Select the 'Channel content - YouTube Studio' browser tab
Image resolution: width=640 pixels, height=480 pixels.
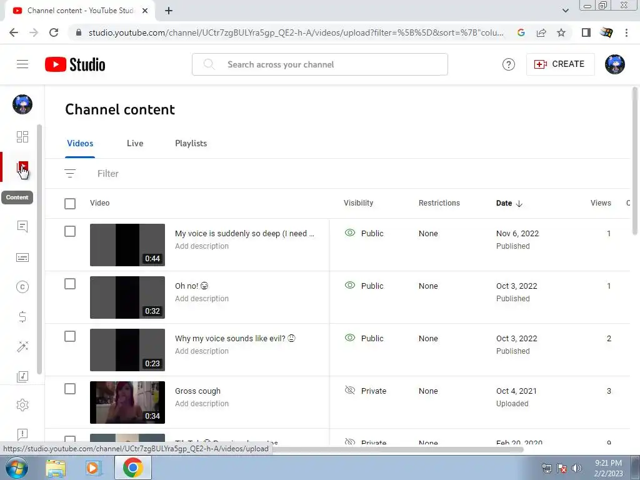point(80,11)
